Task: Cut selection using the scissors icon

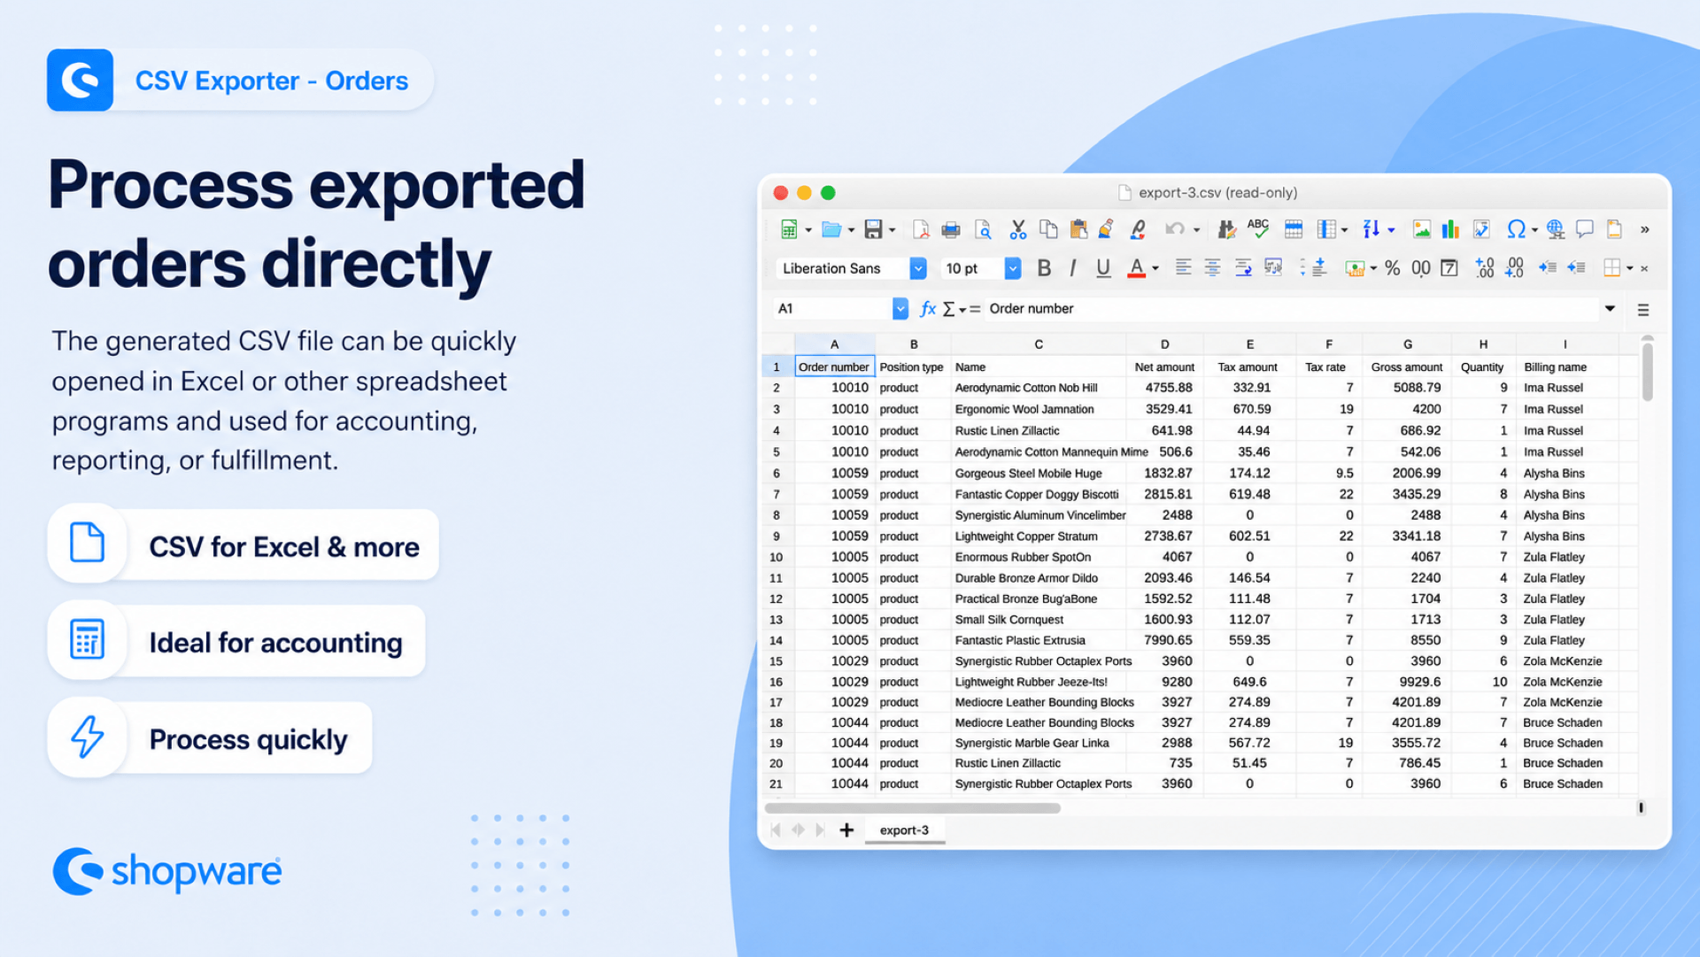Action: (1018, 230)
